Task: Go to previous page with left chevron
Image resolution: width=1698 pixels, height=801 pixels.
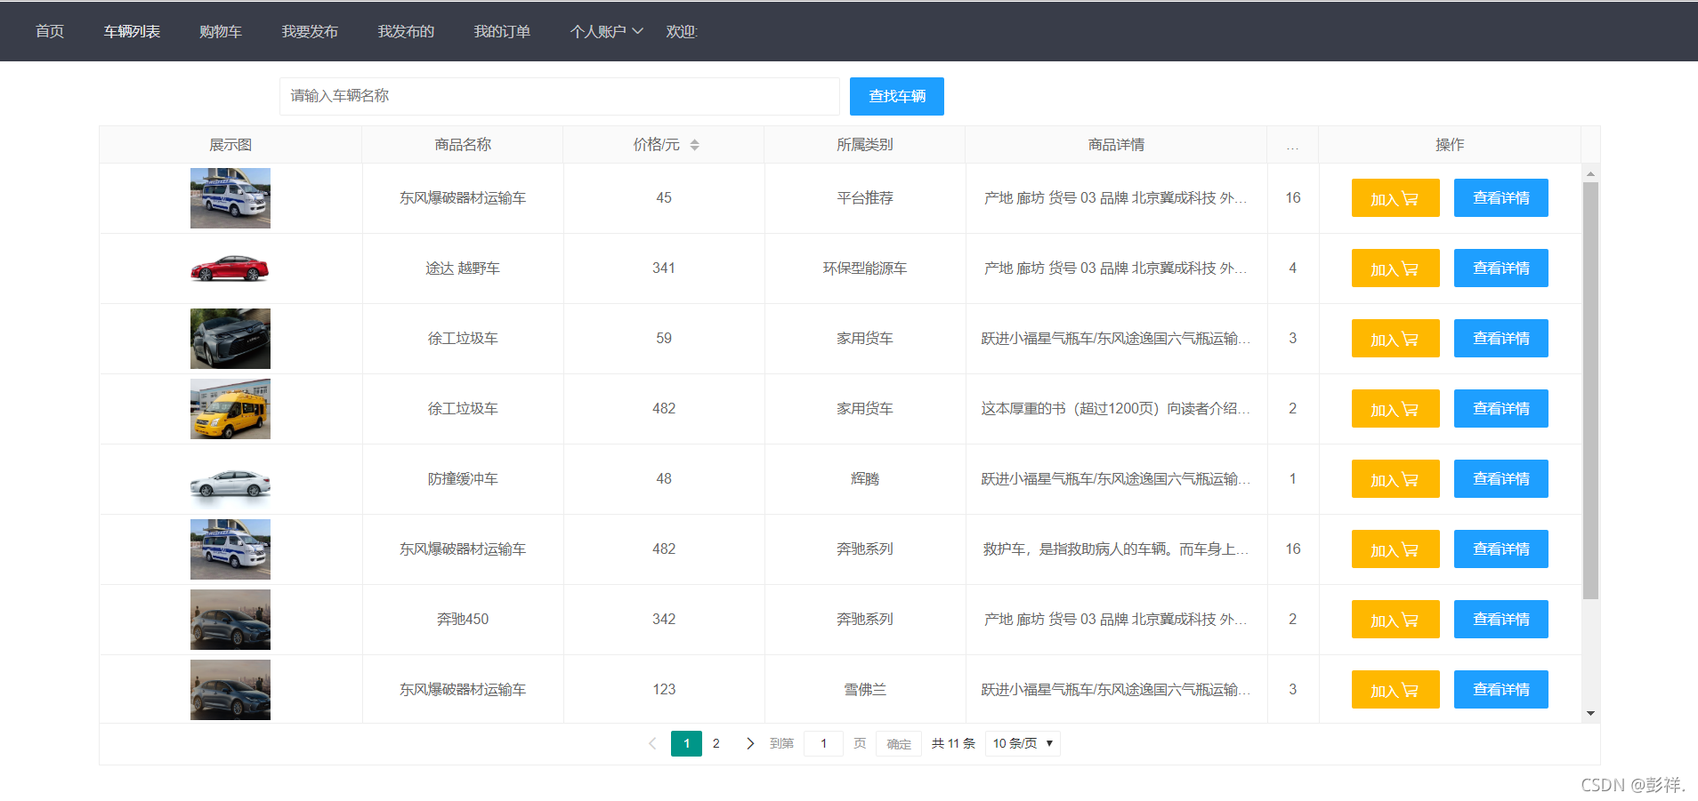Action: [x=652, y=743]
